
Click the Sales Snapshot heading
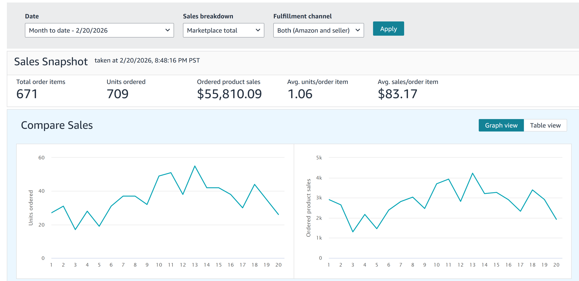[51, 62]
